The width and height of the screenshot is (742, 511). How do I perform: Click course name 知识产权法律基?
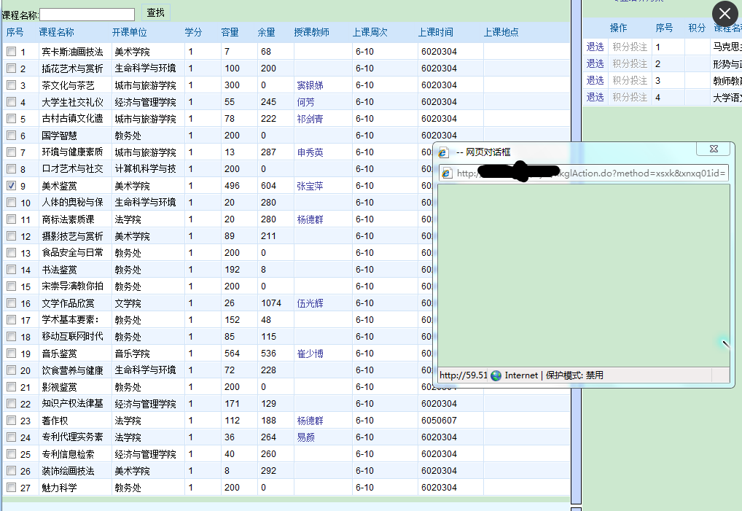[72, 404]
